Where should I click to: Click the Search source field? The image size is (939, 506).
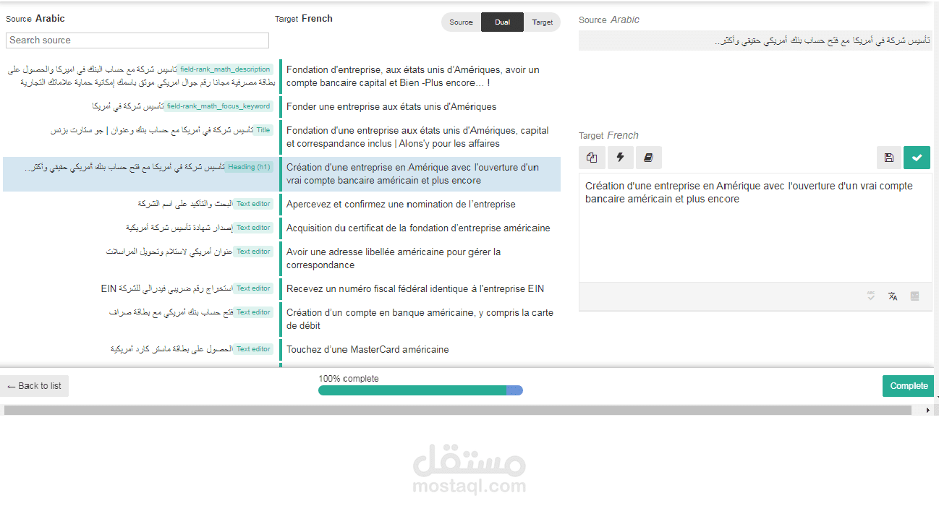pyautogui.click(x=137, y=40)
